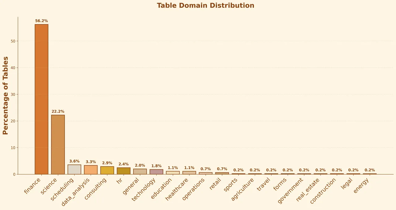The image size is (396, 210).
Task: Click the y-axis tick label 50
Action: pos(13,41)
